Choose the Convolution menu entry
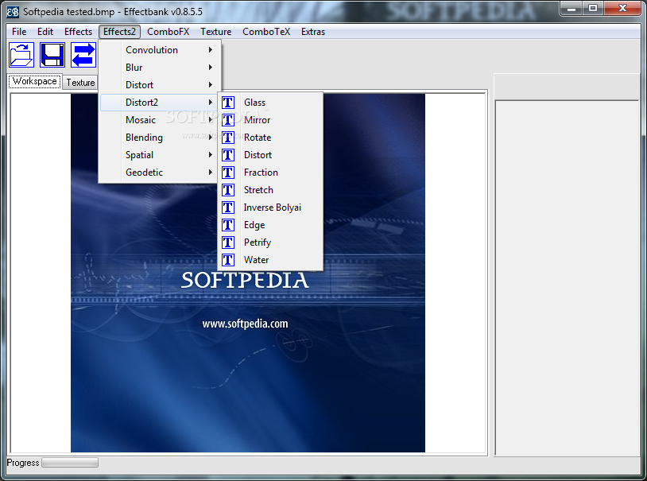This screenshot has width=647, height=481. tap(157, 50)
